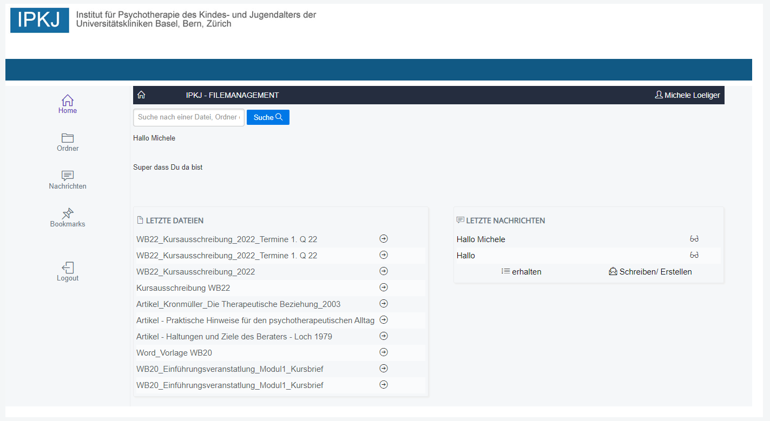Click arrow icon beside Artikel_Kronmüller file

pyautogui.click(x=384, y=304)
